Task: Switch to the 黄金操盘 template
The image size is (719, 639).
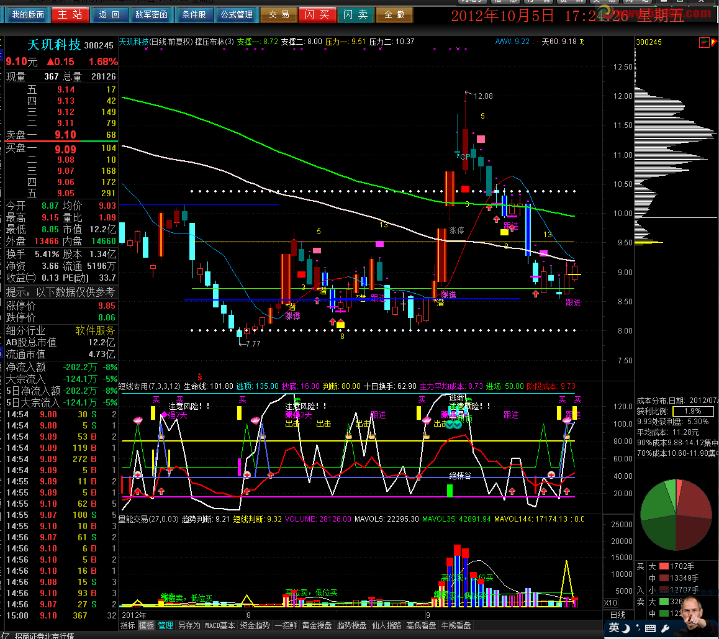Action: (x=317, y=626)
